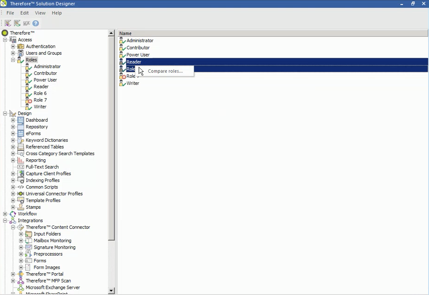Select the Workflow icon
Image resolution: width=429 pixels, height=295 pixels.
click(12, 213)
